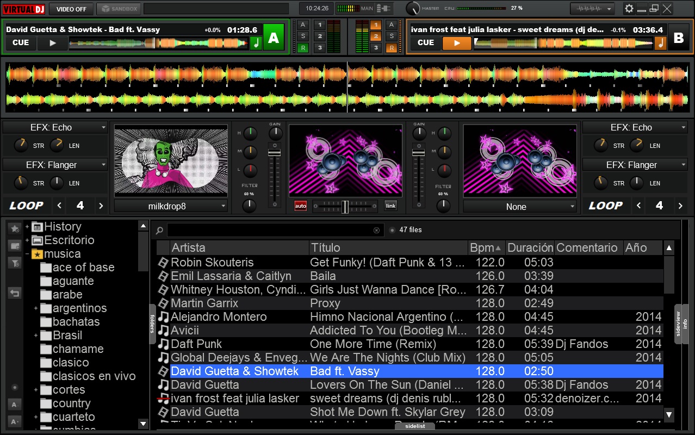
Task: Click the Deck A key-lock music note icon
Action: pos(256,43)
